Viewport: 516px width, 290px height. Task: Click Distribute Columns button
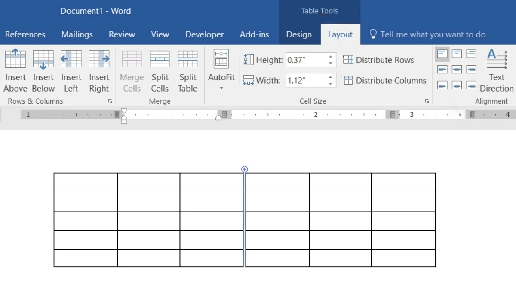[385, 81]
